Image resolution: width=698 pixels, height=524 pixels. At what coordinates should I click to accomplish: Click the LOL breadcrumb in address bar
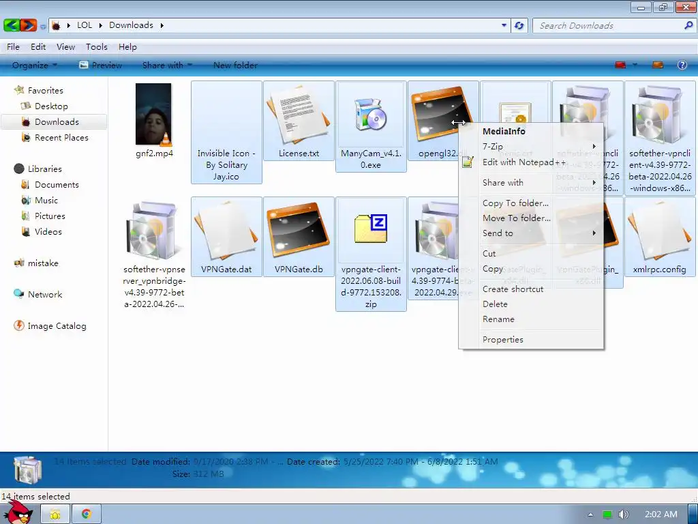point(85,25)
